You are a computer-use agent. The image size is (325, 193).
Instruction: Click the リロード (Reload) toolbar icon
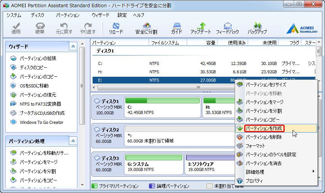pyautogui.click(x=116, y=28)
